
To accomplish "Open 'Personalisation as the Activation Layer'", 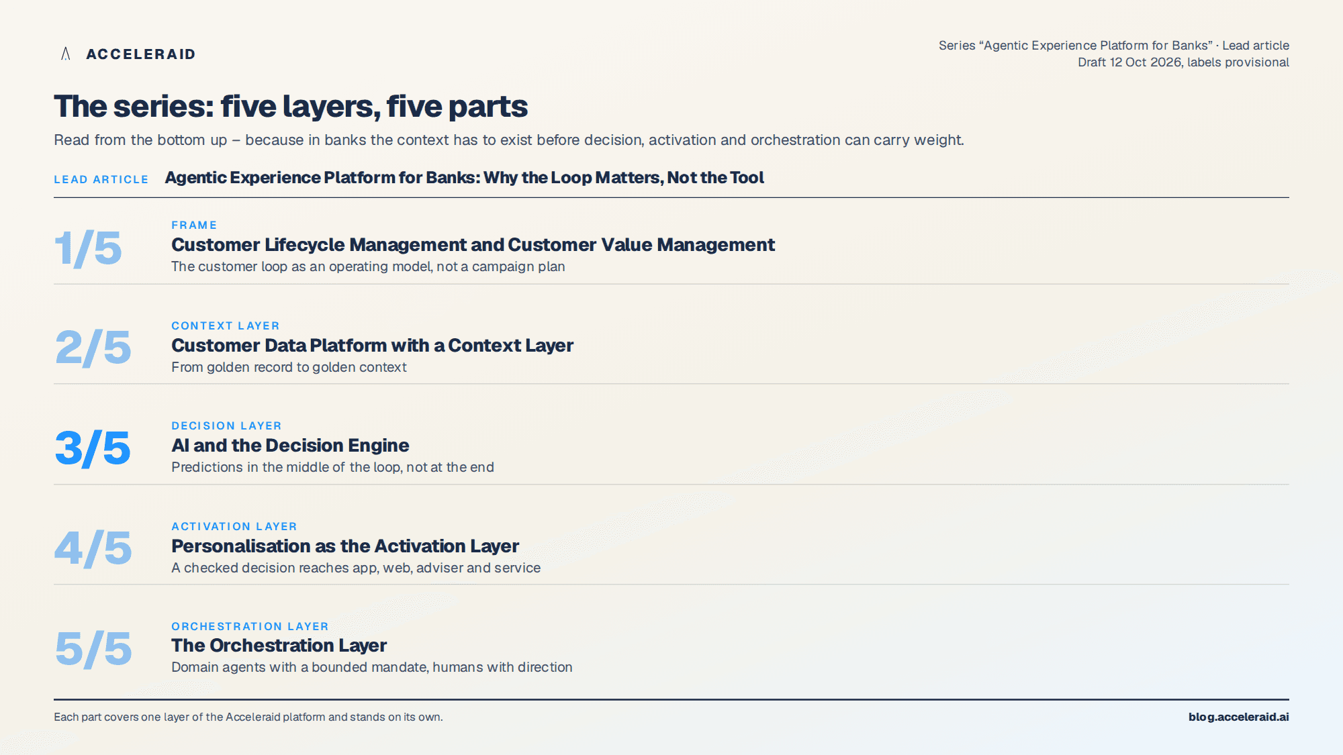I will click(345, 546).
